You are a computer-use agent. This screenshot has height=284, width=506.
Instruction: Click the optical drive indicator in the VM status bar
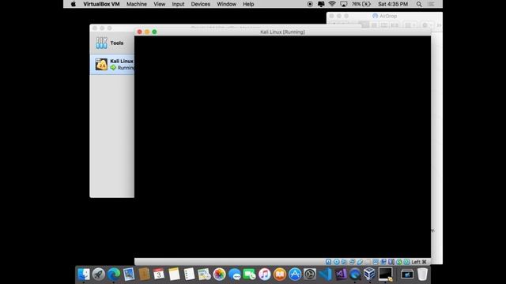[x=336, y=262]
